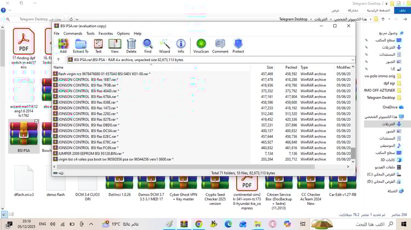Open the blue ملف tab in Explorer
The image size is (411, 230).
click(x=402, y=10)
